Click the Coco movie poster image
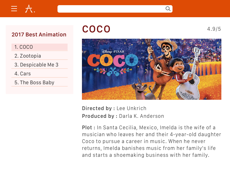Viewport: 230px width, 172px height. coord(152,69)
